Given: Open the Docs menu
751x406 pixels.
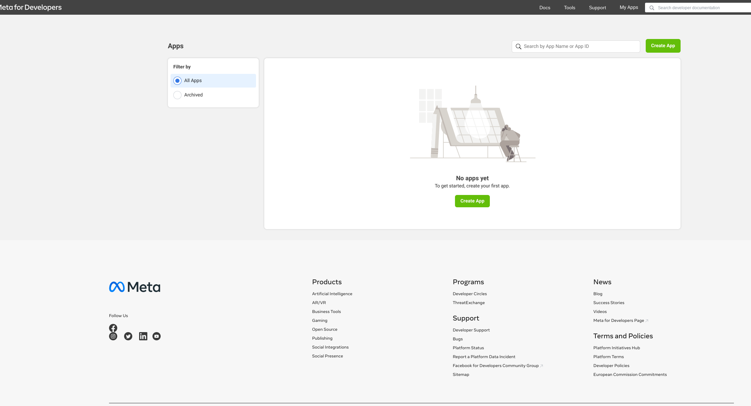Looking at the screenshot, I should click(x=545, y=8).
